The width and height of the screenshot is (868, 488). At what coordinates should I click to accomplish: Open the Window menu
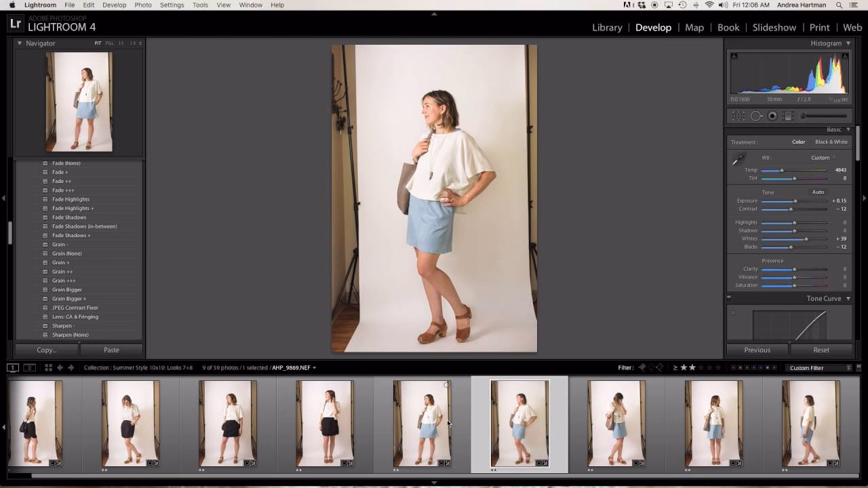click(250, 5)
